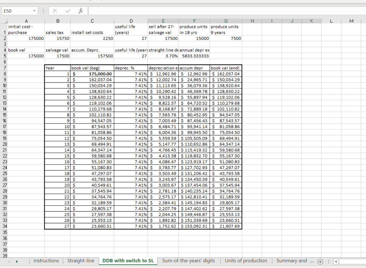Click the Enter checkmark icon in the formula bar
This screenshot has height=268, width=366.
pyautogui.click(x=68, y=11)
